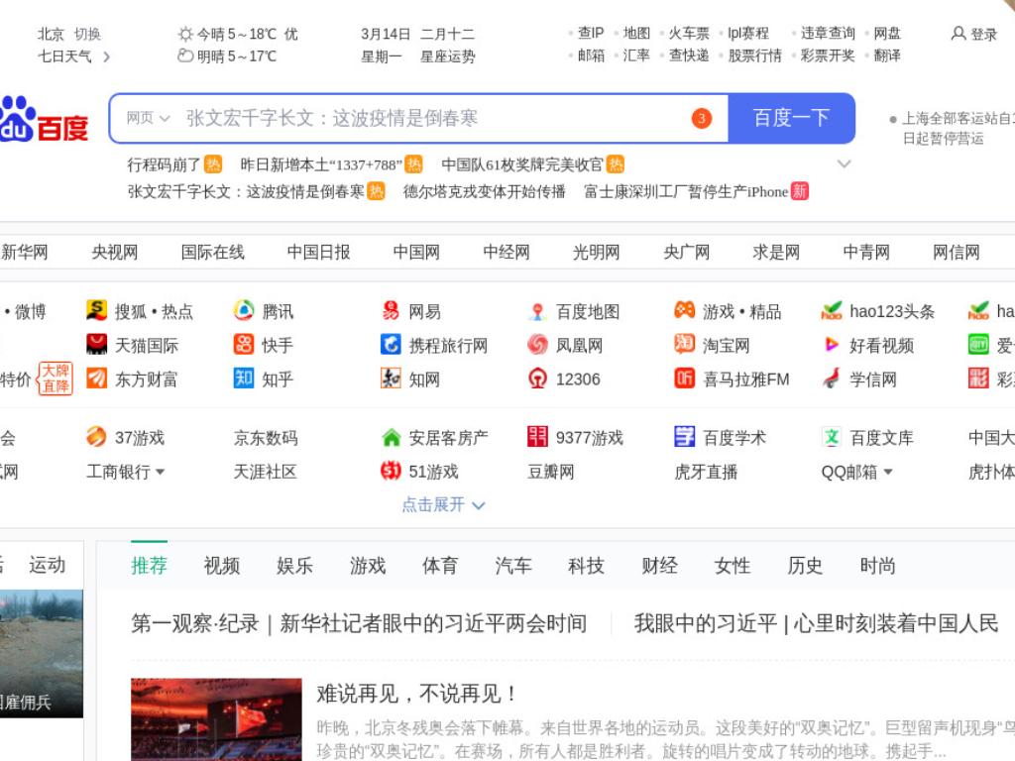Click the 天涯社区 link

click(x=266, y=472)
